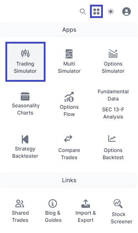138x233 pixels.
Task: Open Import & Export link
Action: click(86, 211)
